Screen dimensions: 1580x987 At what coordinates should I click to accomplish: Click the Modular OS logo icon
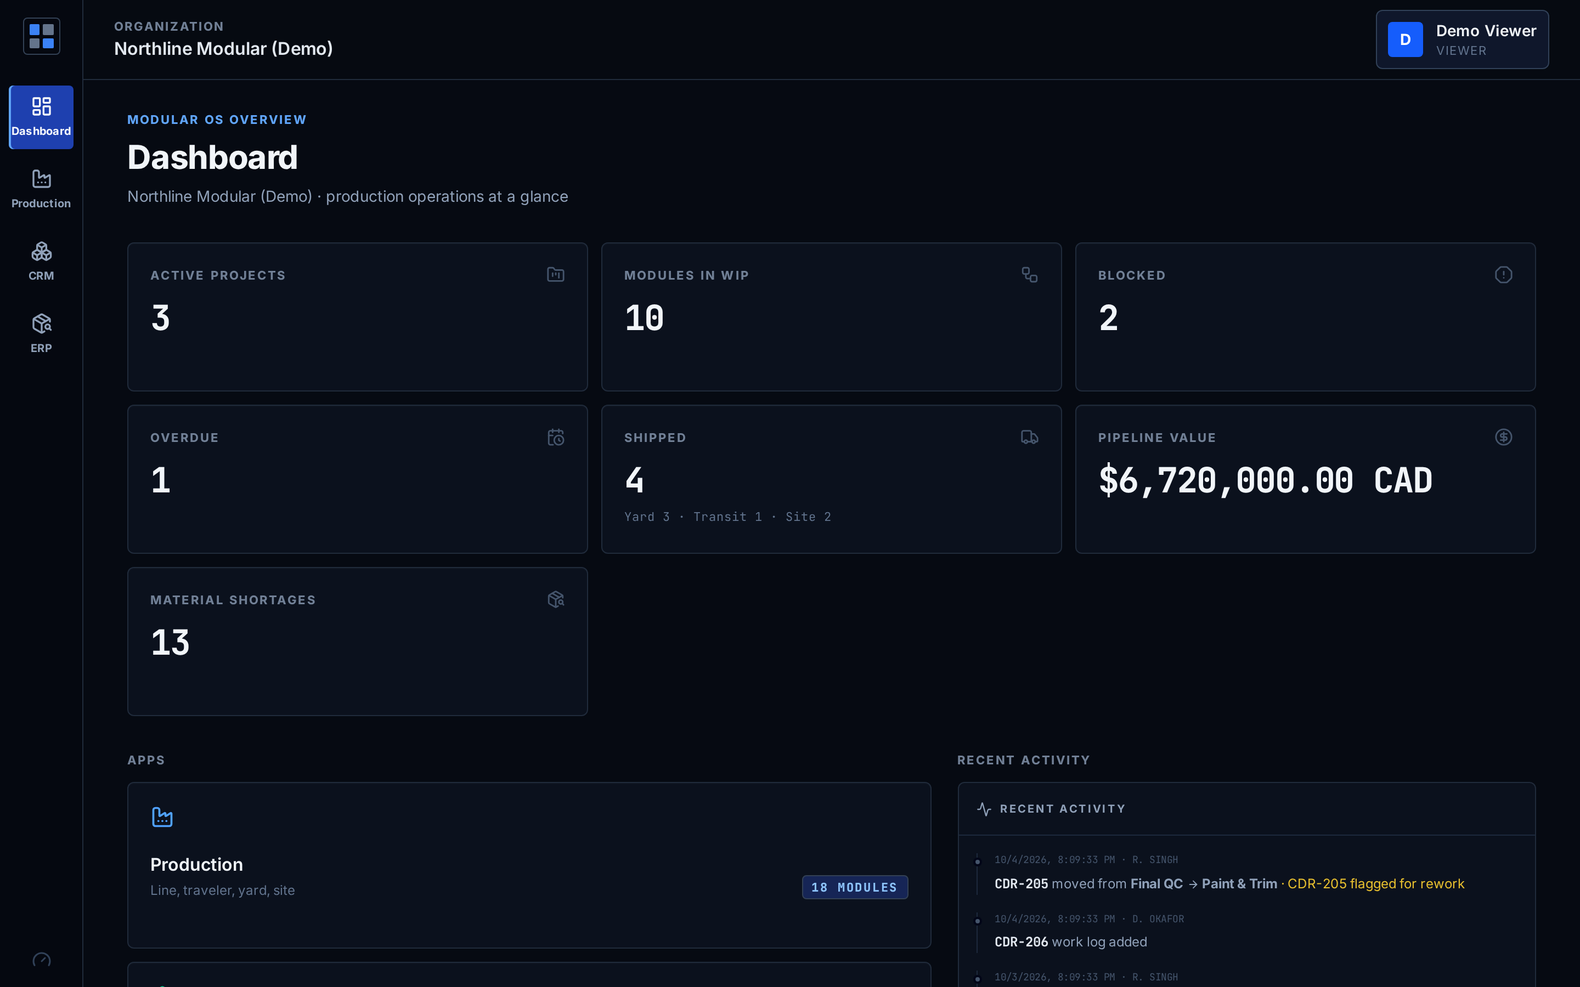click(41, 36)
